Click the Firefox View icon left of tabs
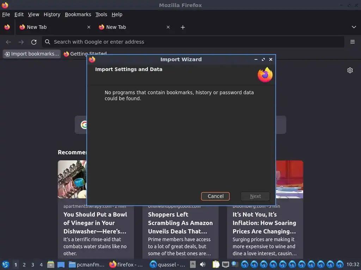This screenshot has height=270, width=361. [x=7, y=27]
